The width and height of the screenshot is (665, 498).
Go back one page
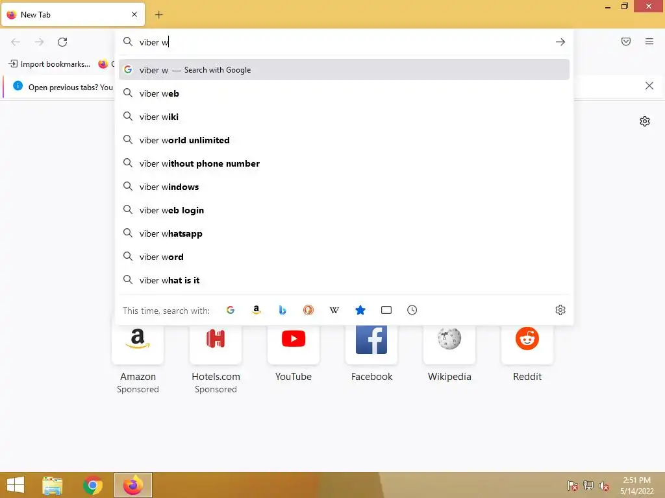16,42
